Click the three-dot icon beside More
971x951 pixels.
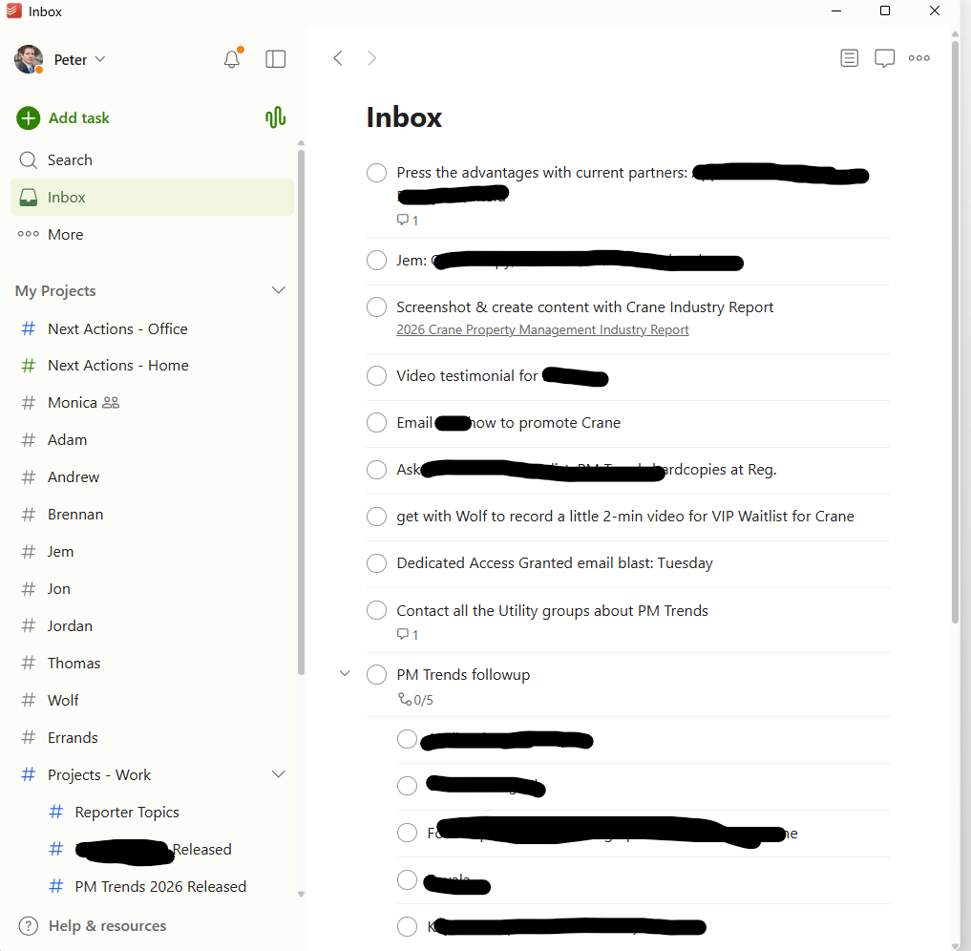tap(29, 234)
